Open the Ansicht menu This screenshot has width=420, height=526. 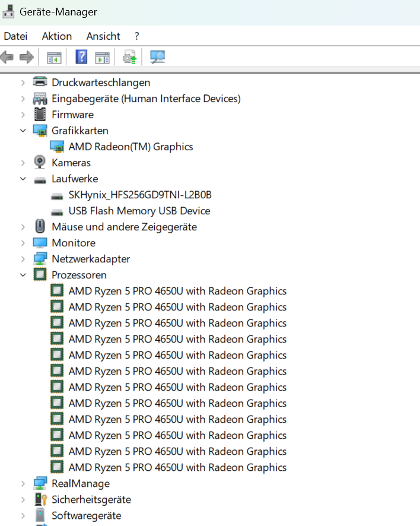(103, 36)
